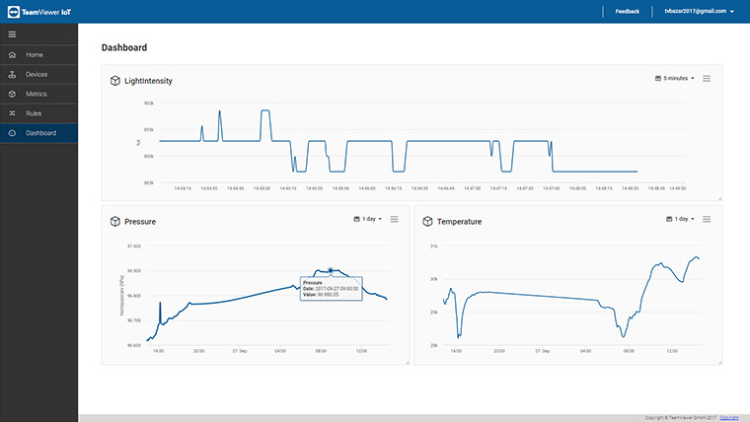Open Pressure widget options menu
This screenshot has width=750, height=422.
[394, 219]
